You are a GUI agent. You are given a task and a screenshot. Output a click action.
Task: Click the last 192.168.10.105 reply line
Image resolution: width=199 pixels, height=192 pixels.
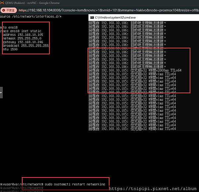pos(132,129)
